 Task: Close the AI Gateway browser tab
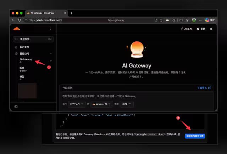pos(65,13)
